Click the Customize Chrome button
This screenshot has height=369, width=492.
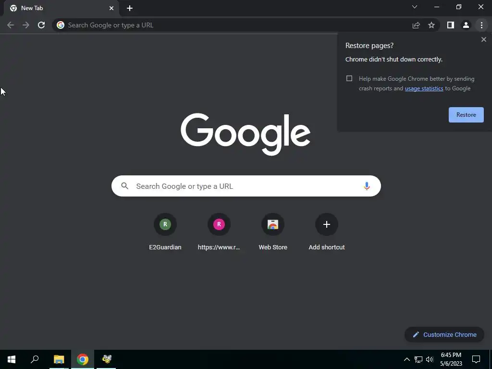click(x=444, y=334)
